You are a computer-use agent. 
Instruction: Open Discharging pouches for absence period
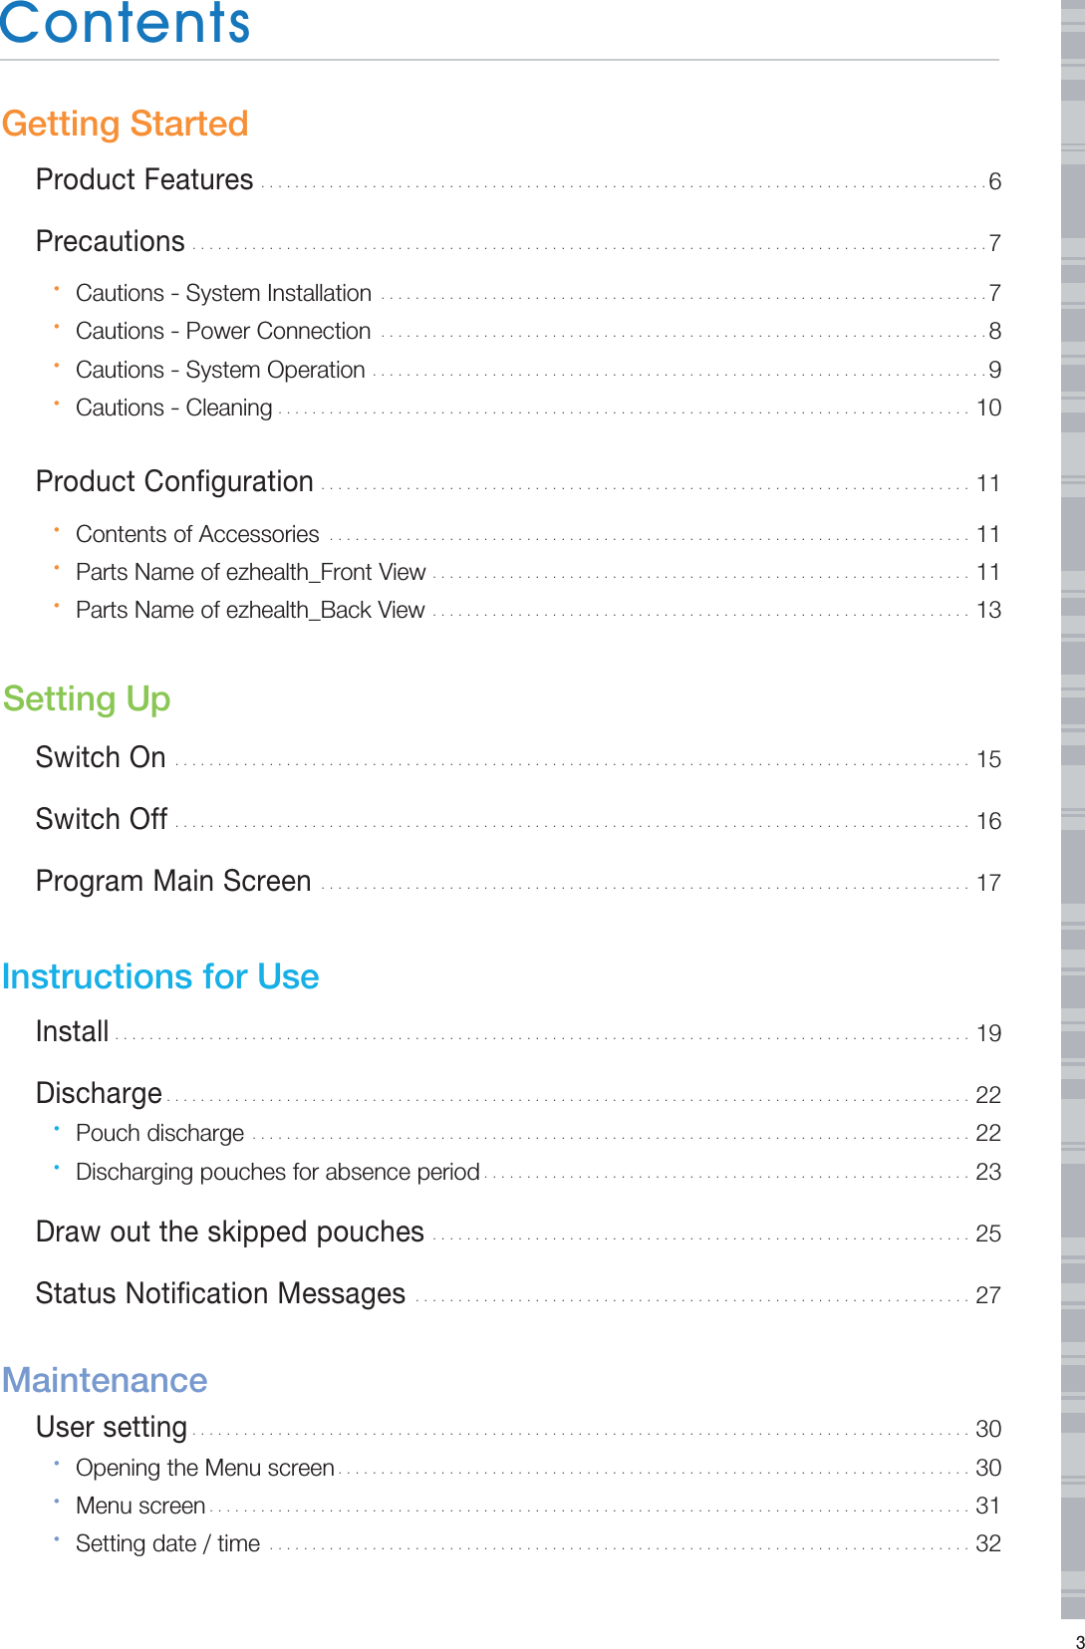tap(277, 1172)
